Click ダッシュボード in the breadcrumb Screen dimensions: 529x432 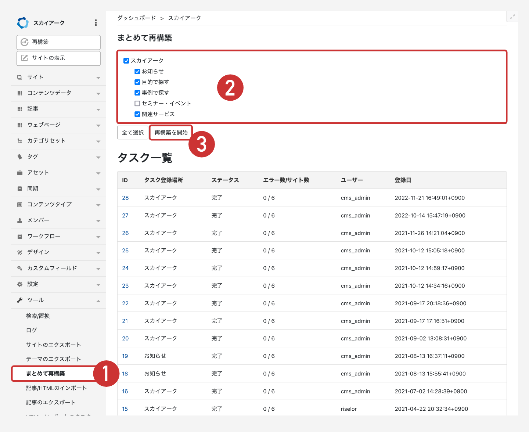136,18
